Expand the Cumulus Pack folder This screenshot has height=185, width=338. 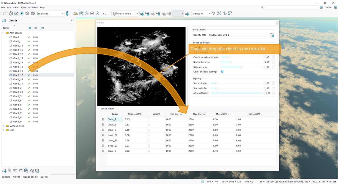(4, 126)
